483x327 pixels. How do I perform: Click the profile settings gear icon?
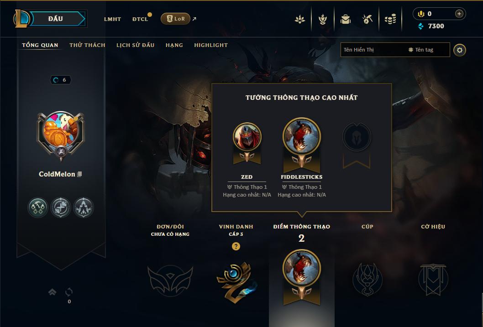click(460, 50)
